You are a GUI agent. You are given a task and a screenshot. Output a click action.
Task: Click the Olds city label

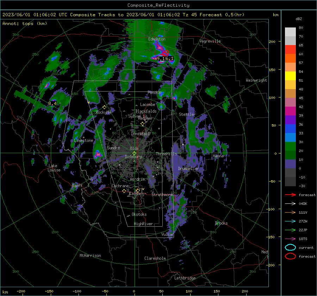pos(134,149)
